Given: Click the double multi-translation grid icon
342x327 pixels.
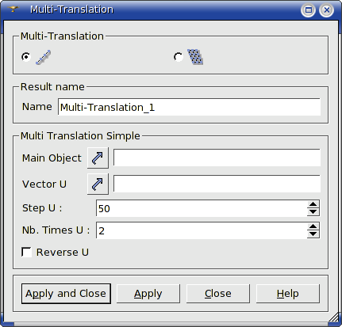Looking at the screenshot, I should click(x=195, y=57).
